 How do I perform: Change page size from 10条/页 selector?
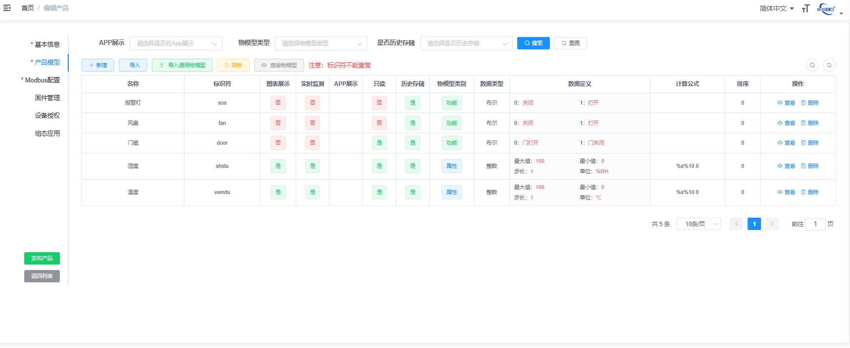pos(698,224)
